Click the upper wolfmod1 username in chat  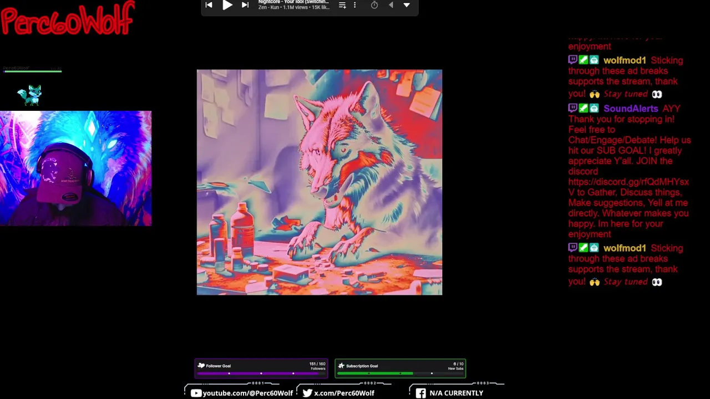625,60
